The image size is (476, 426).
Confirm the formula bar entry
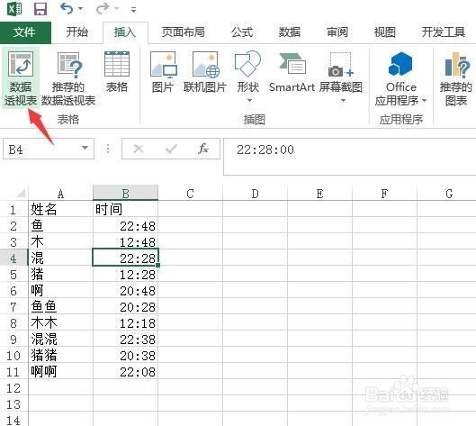point(171,149)
